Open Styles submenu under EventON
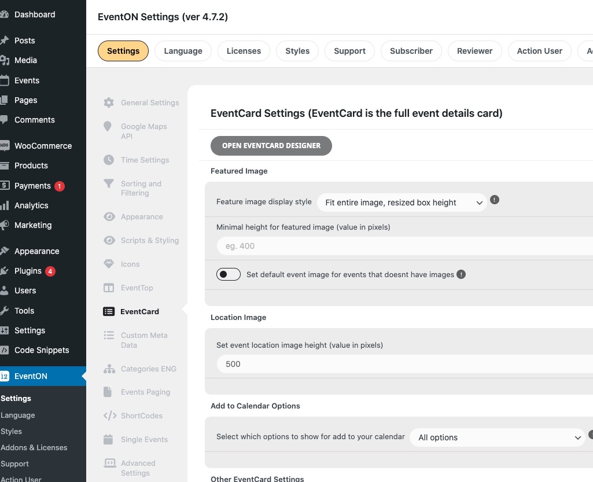593x482 pixels. pyautogui.click(x=12, y=431)
